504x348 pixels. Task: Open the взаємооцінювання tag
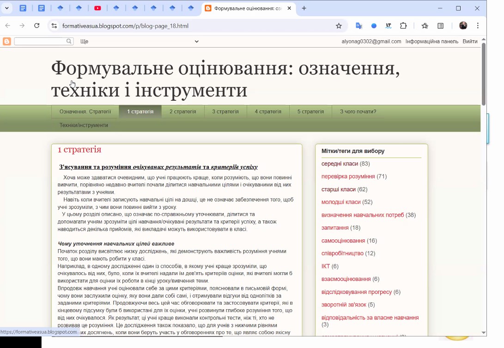coord(346,279)
